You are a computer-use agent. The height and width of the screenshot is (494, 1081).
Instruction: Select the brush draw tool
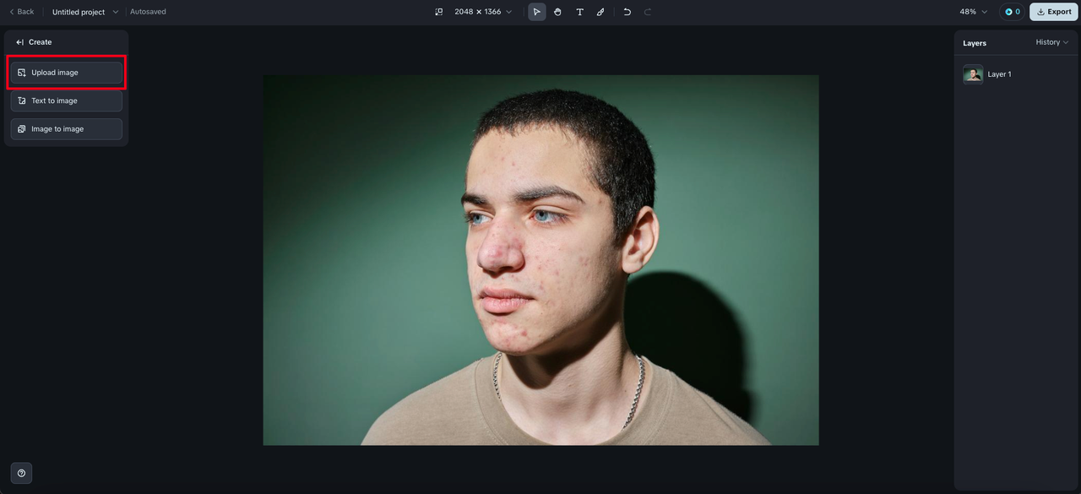tap(600, 12)
